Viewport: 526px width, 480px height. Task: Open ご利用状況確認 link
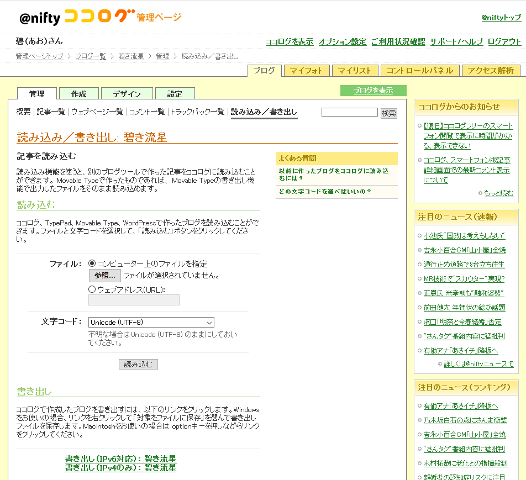(x=398, y=41)
